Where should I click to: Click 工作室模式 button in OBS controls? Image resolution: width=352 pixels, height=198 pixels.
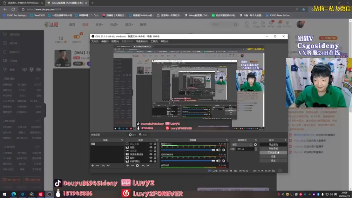tap(273, 153)
